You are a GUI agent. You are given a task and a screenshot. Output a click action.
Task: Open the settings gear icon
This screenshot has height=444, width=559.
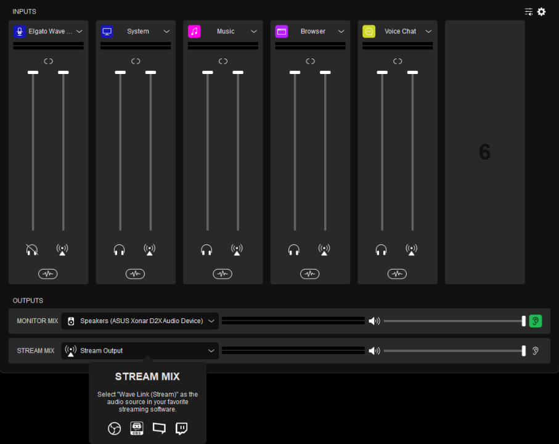(541, 12)
